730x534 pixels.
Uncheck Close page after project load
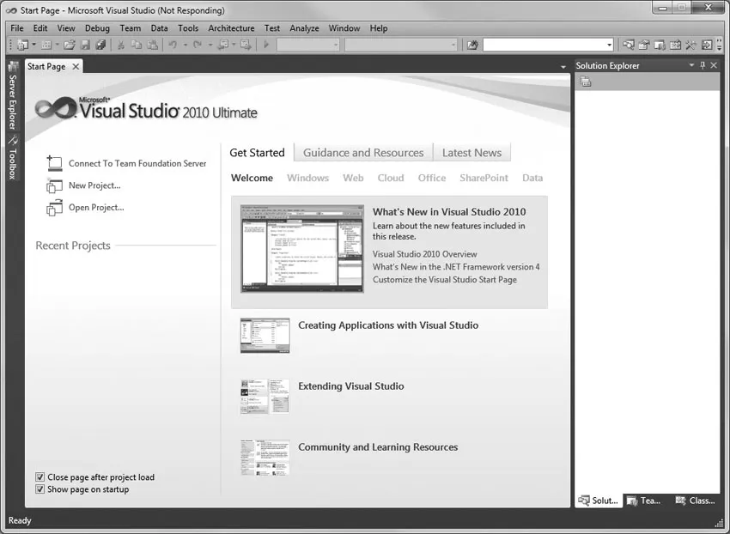[x=40, y=477]
